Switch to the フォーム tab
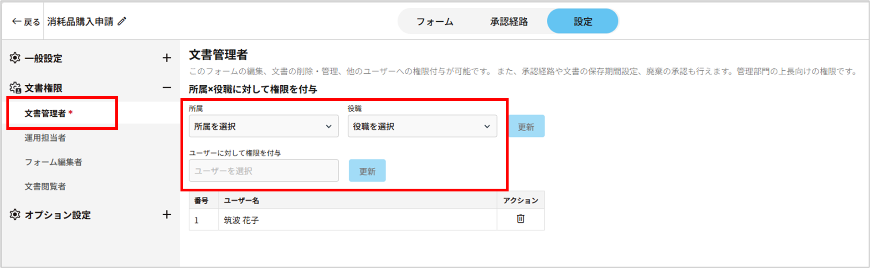Image resolution: width=870 pixels, height=268 pixels. (x=435, y=21)
